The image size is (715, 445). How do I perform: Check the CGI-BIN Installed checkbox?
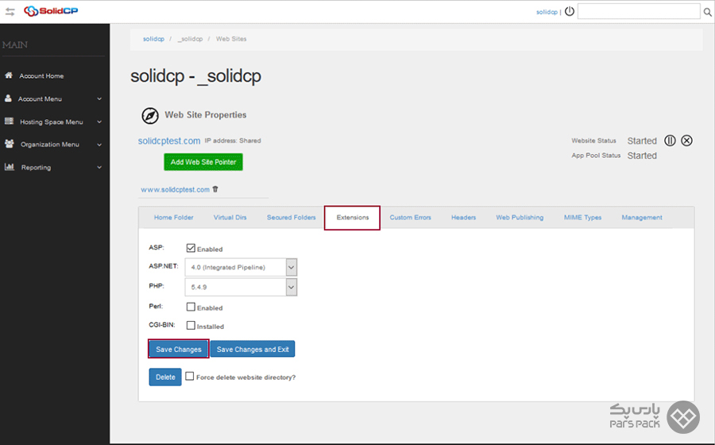[x=191, y=326]
